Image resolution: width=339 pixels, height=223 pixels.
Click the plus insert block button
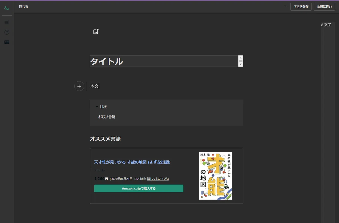coord(79,86)
